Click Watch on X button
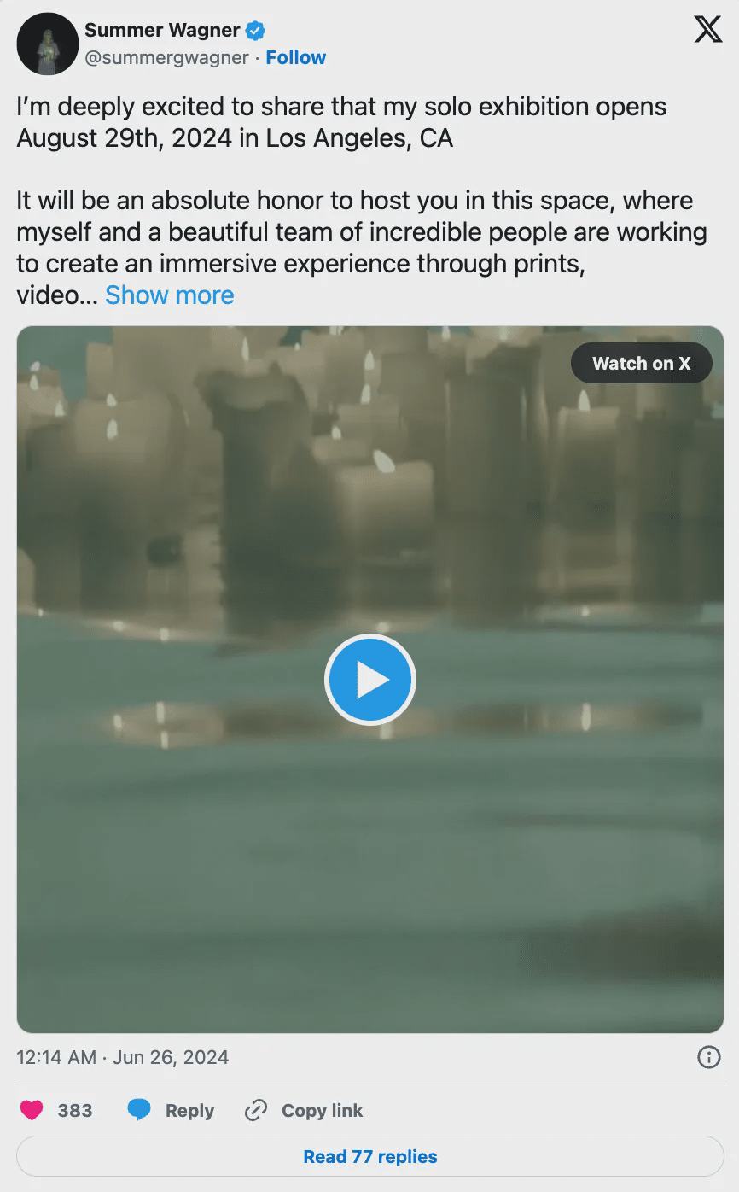739x1192 pixels. [641, 363]
